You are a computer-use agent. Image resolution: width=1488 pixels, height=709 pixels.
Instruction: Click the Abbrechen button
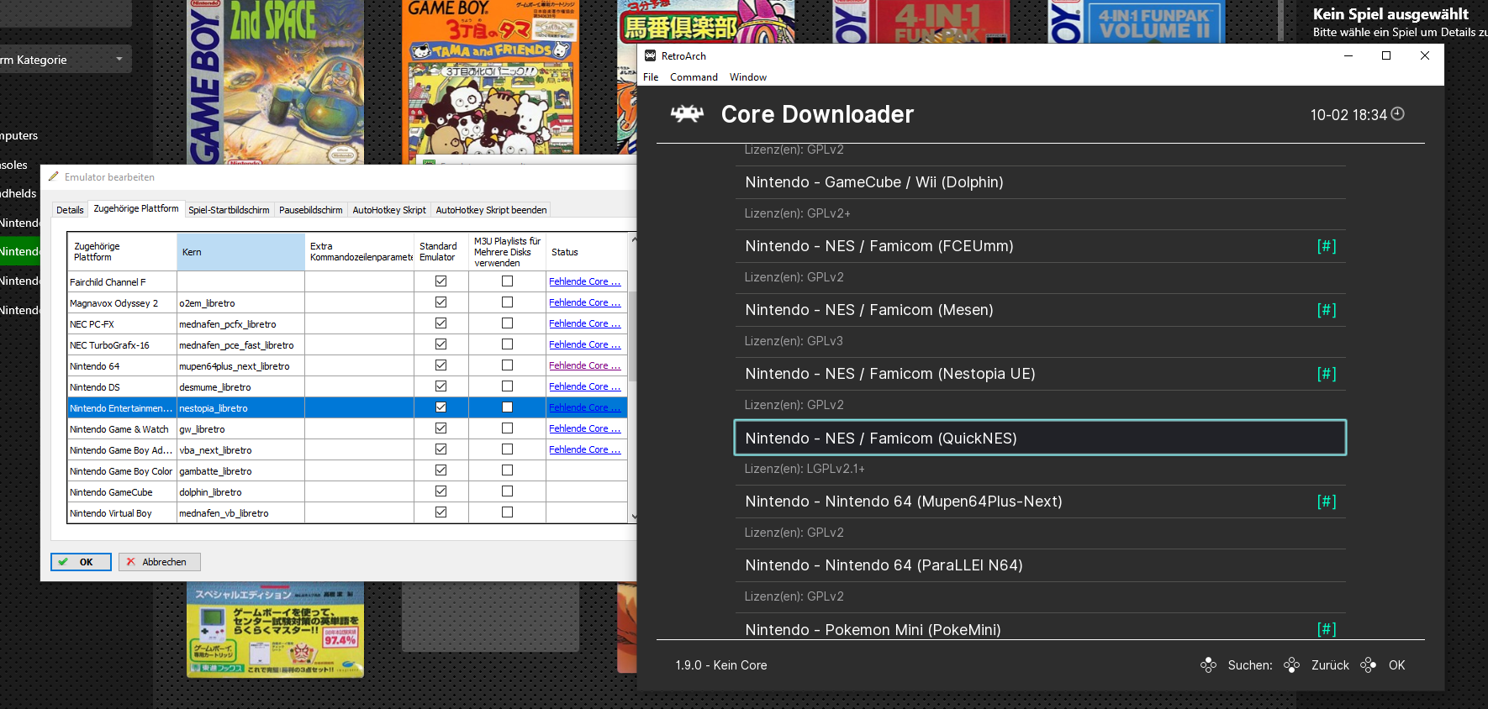click(x=159, y=562)
